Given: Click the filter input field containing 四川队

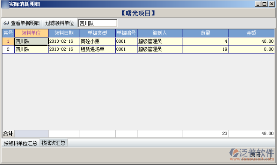Looking at the screenshot, I should coord(97,23).
